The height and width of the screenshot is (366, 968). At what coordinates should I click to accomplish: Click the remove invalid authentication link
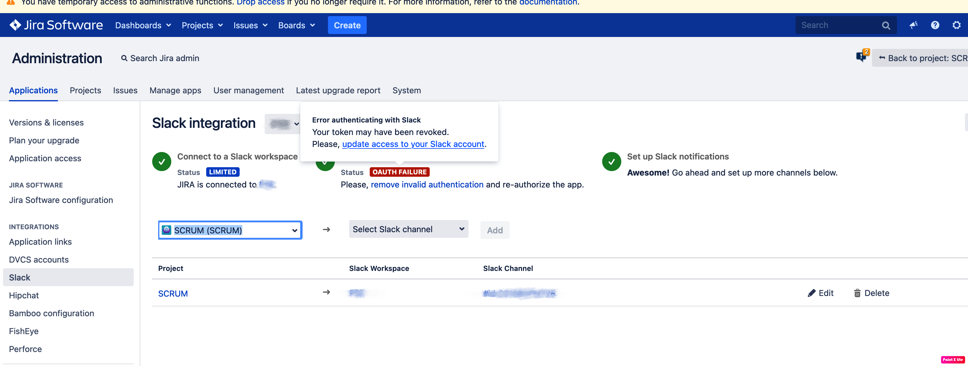pyautogui.click(x=427, y=185)
